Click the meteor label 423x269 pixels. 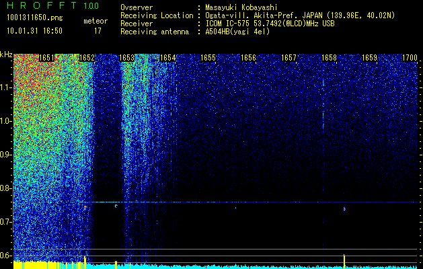tap(95, 21)
